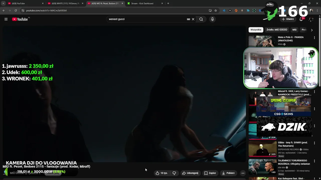The image size is (321, 180).
Task: Like the video (10 tys.)
Action: (x=162, y=173)
